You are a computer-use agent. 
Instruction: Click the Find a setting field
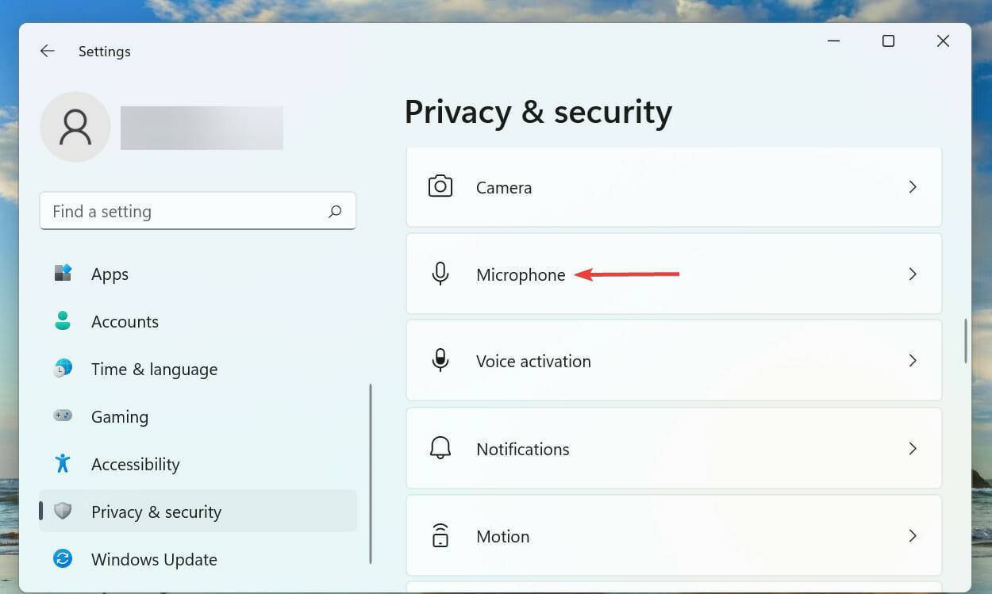pyautogui.click(x=183, y=212)
